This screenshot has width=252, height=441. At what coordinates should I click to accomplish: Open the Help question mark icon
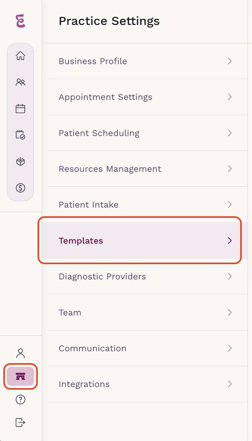point(20,400)
